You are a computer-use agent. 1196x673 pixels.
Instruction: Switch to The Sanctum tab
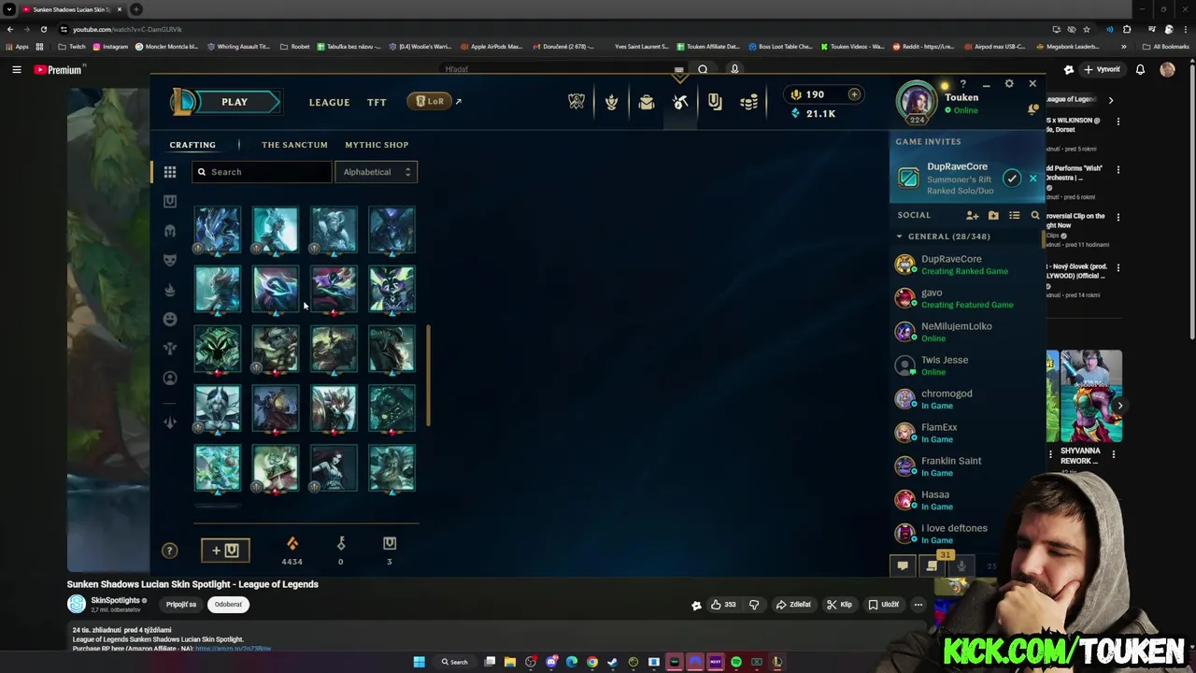pyautogui.click(x=294, y=145)
